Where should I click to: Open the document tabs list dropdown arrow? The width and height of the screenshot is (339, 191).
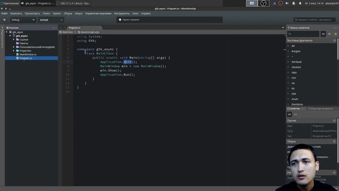(x=283, y=28)
